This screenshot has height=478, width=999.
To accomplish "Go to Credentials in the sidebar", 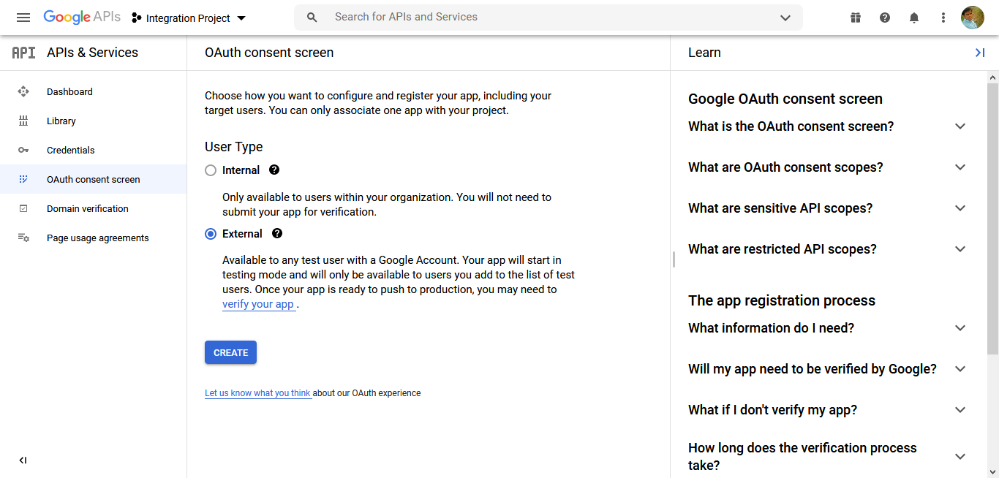I will tap(71, 150).
